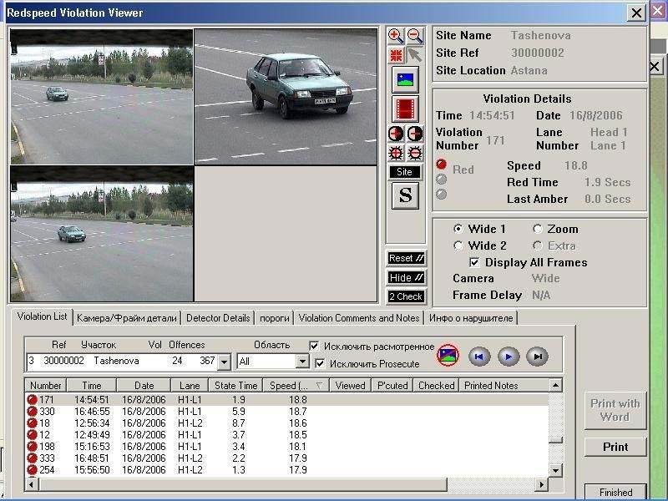Click the zoom out magnifier icon
Viewport: 668px width, 501px height.
415,36
